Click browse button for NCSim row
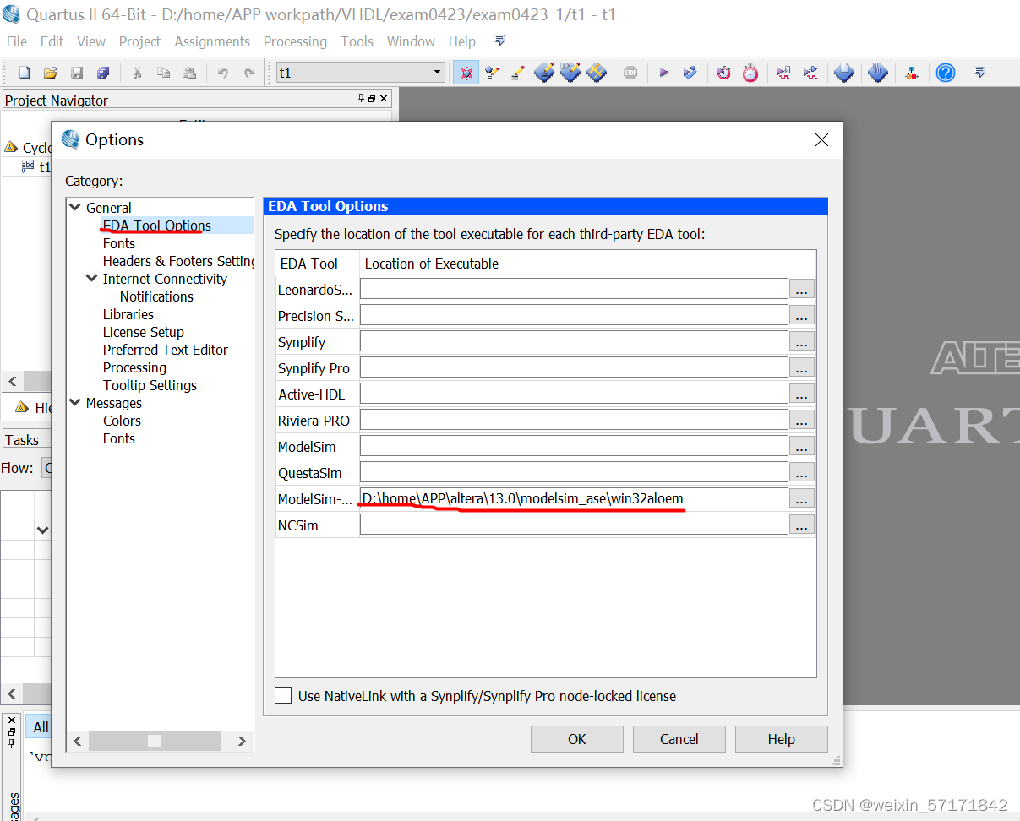 click(x=802, y=525)
